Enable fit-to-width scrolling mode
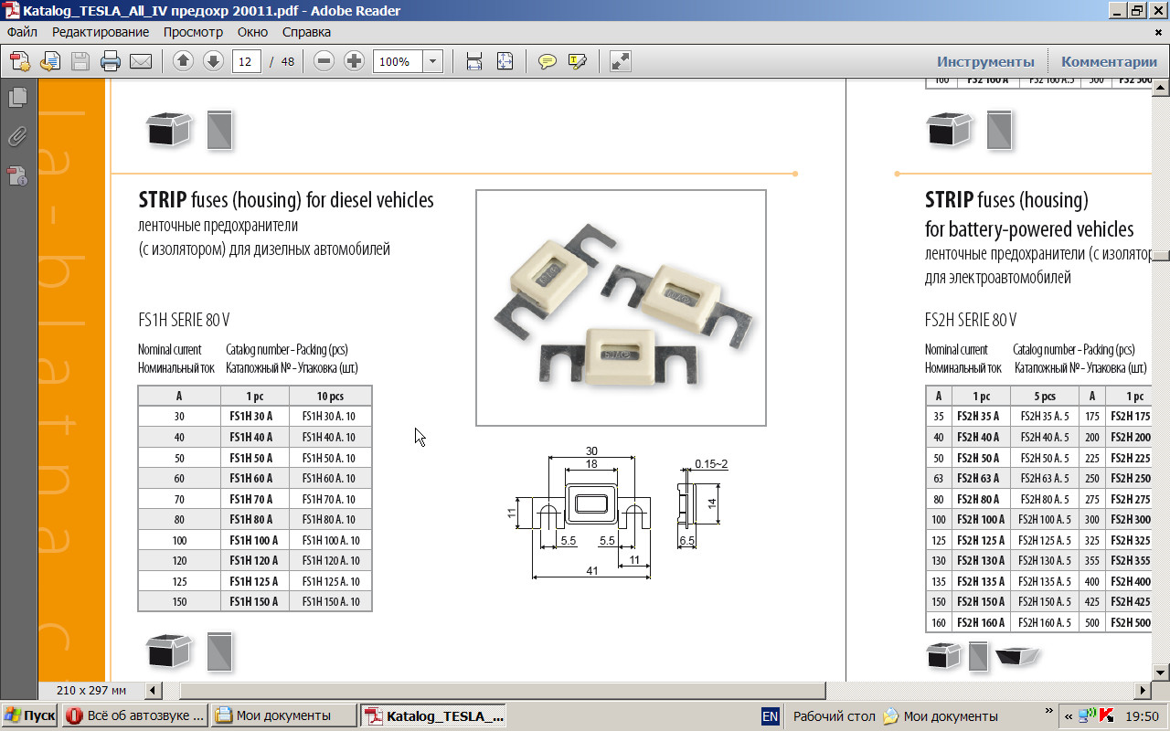The height and width of the screenshot is (731, 1170). coord(473,62)
